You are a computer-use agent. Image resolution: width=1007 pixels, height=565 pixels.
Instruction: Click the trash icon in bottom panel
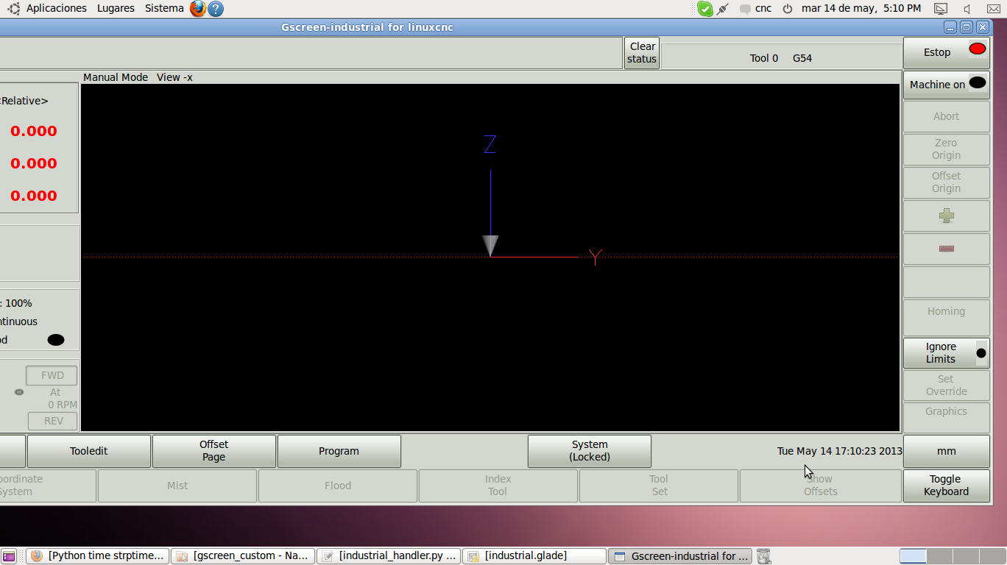(764, 556)
